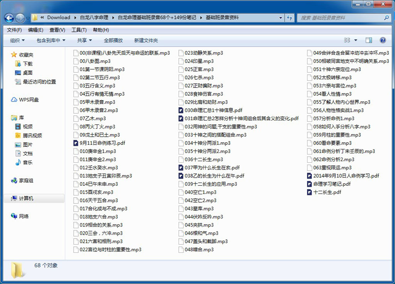395x284 pixels.
Task: Click the Forward navigation arrow button
Action: pos(20,18)
